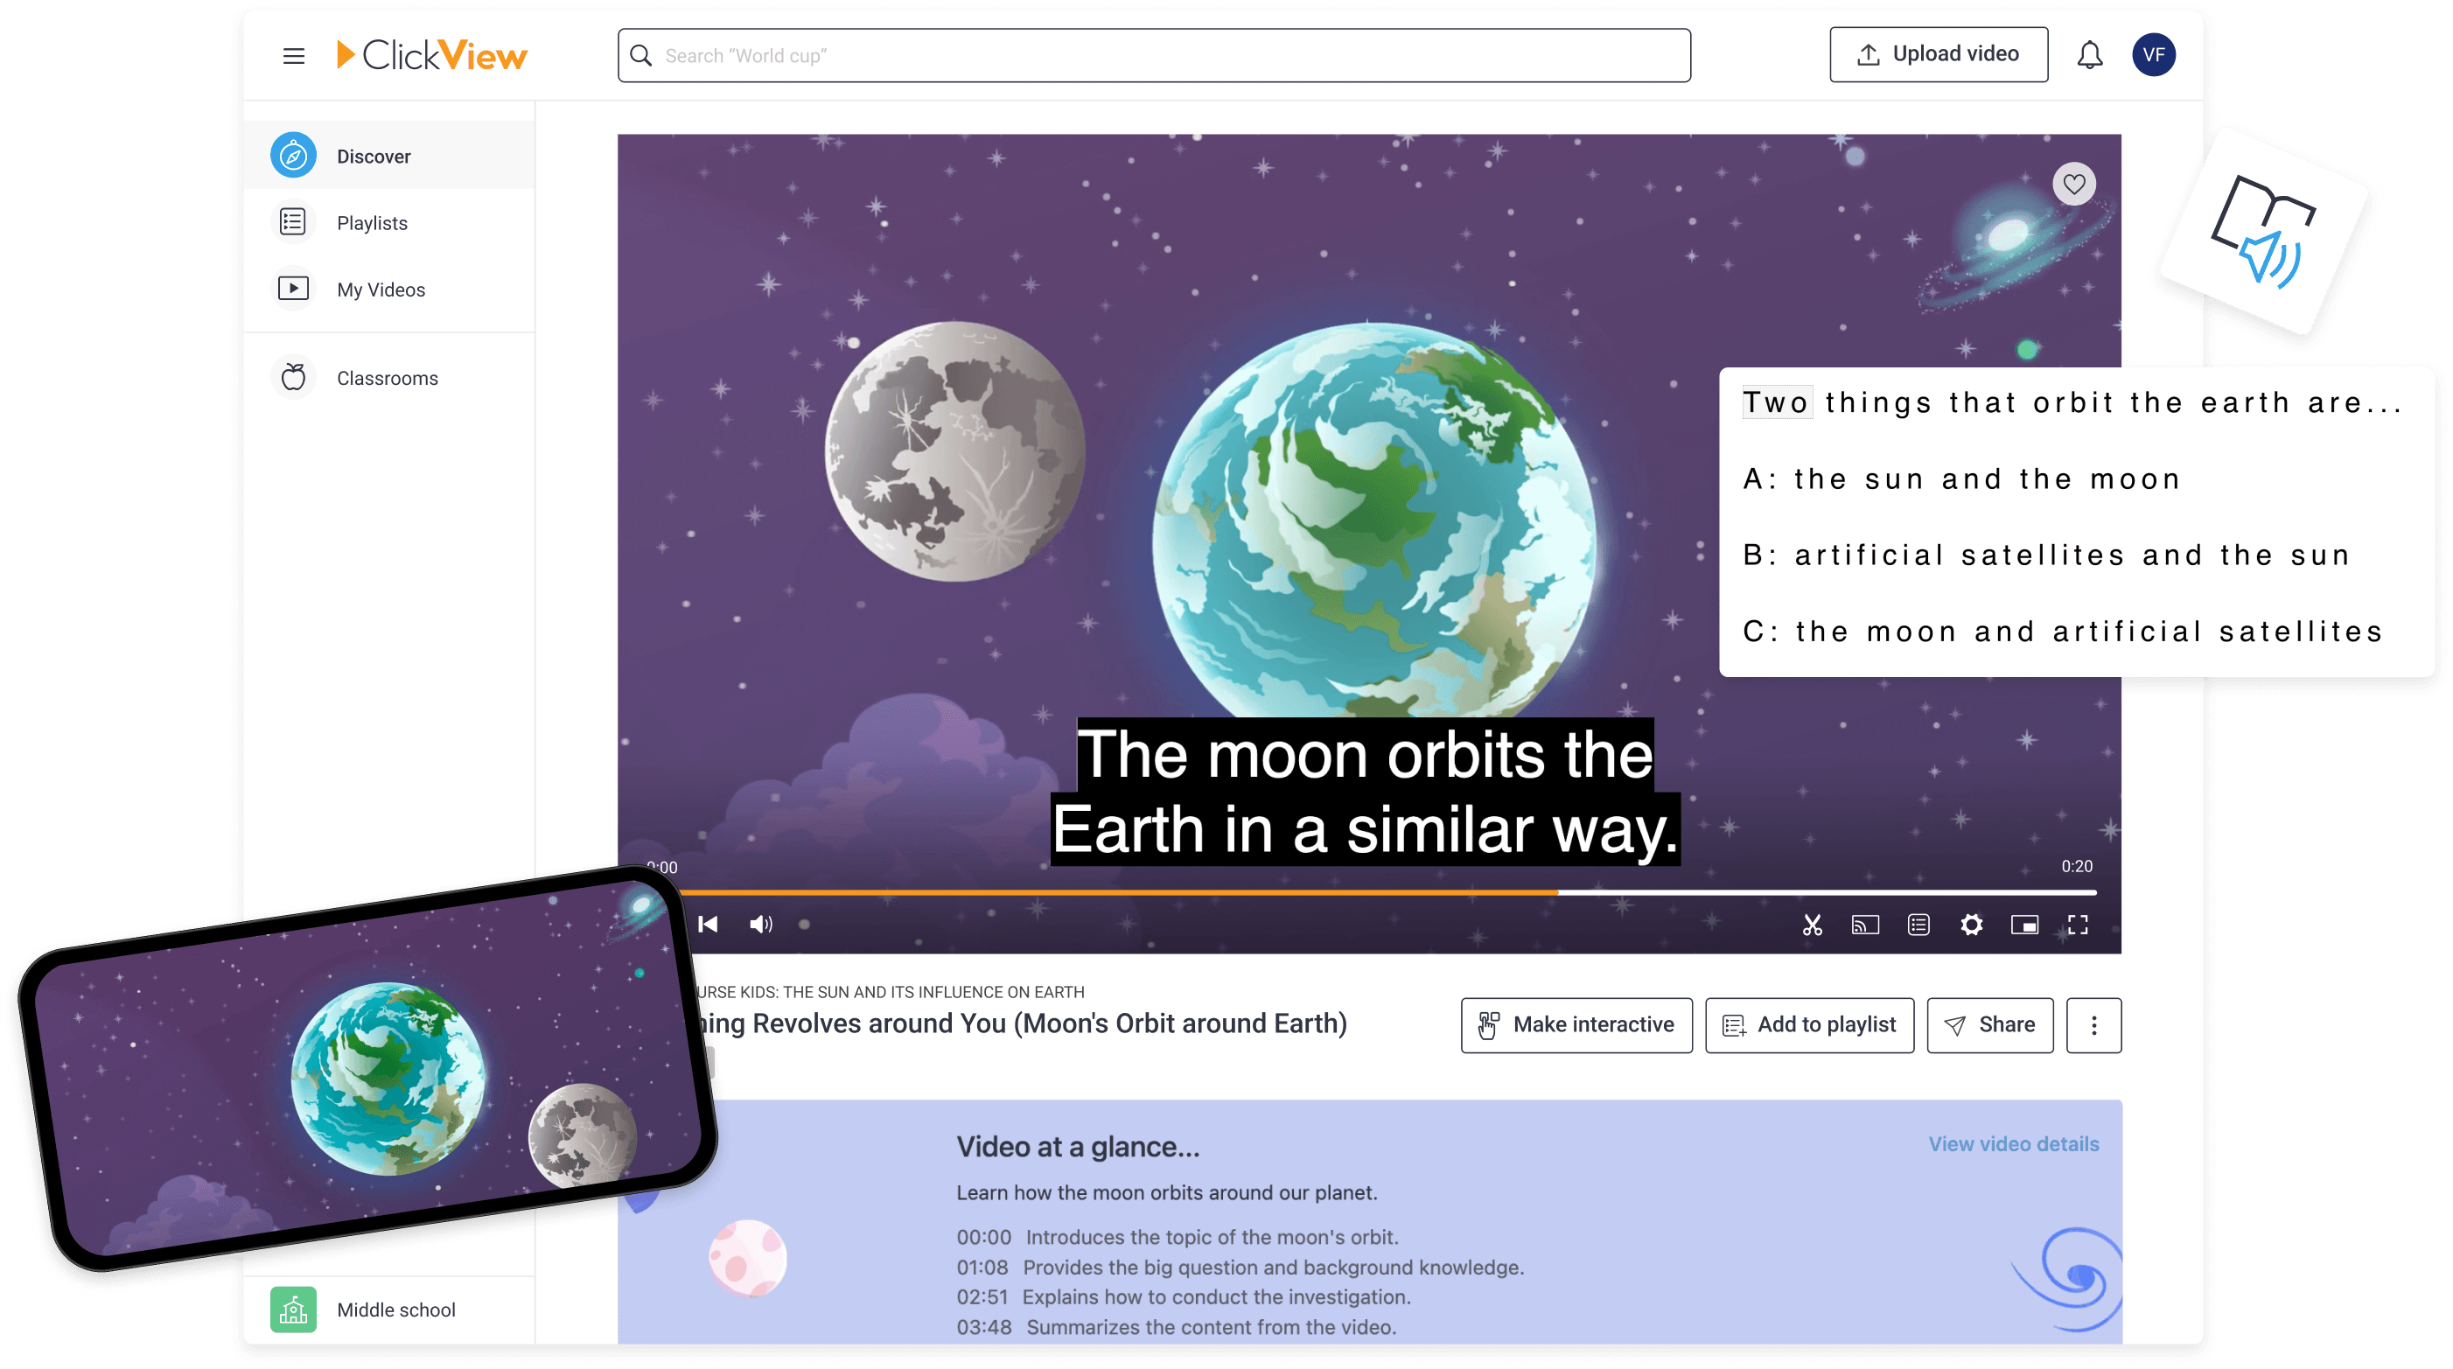Screen dimensions: 2453x1369
Task: Choose answer C: moon and artificial satellites
Action: pyautogui.click(x=2063, y=632)
